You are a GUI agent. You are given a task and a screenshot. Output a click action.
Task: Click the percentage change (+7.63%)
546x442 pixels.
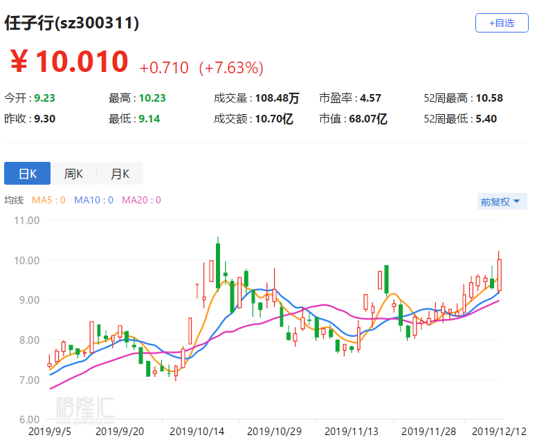[231, 68]
